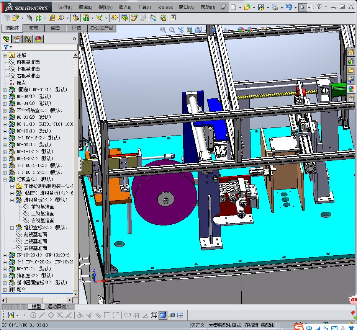
Task: Open the Select tool dropdown arrow
Action: coord(309,8)
